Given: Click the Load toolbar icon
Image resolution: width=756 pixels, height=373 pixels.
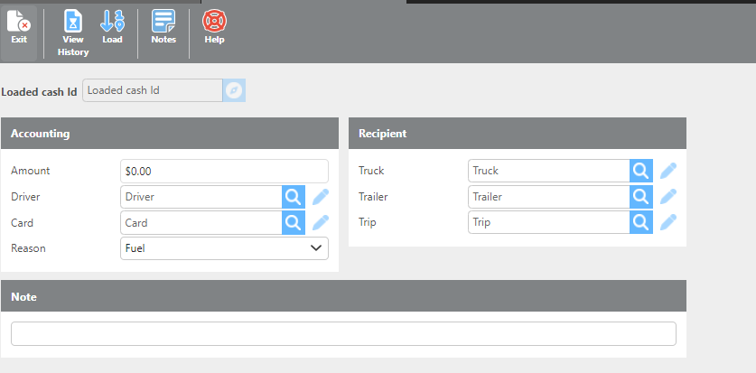Looking at the screenshot, I should 112,27.
